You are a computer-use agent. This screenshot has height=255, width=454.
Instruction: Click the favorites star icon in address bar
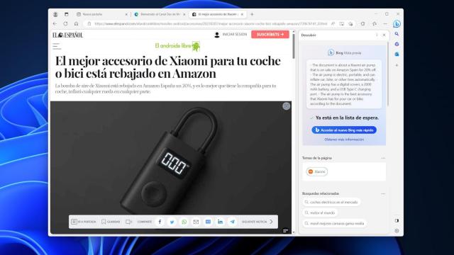[x=351, y=23]
